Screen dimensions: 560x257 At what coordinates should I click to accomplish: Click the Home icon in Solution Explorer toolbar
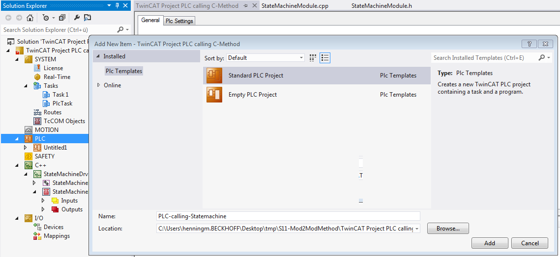30,18
